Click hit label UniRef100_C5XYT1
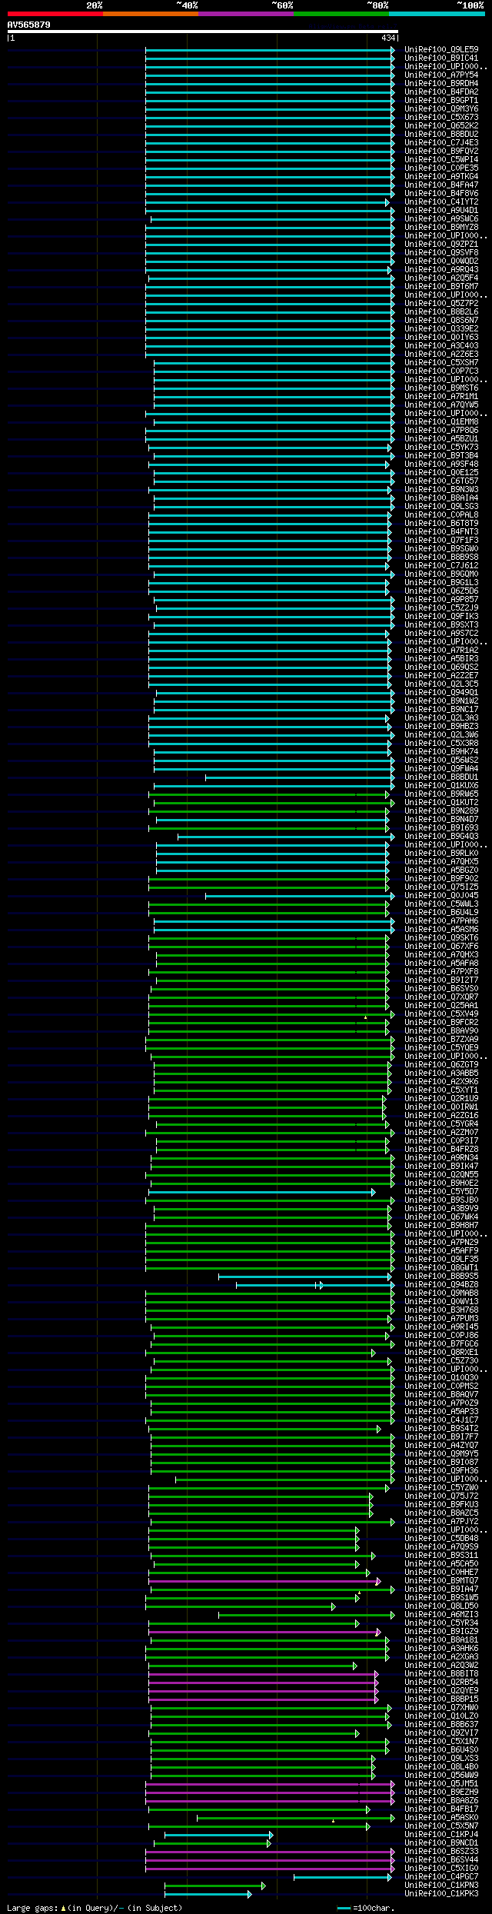 point(441,1090)
